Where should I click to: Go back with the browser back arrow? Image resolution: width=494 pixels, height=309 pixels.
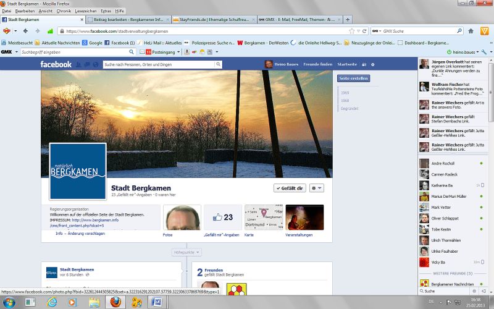[x=25, y=31]
